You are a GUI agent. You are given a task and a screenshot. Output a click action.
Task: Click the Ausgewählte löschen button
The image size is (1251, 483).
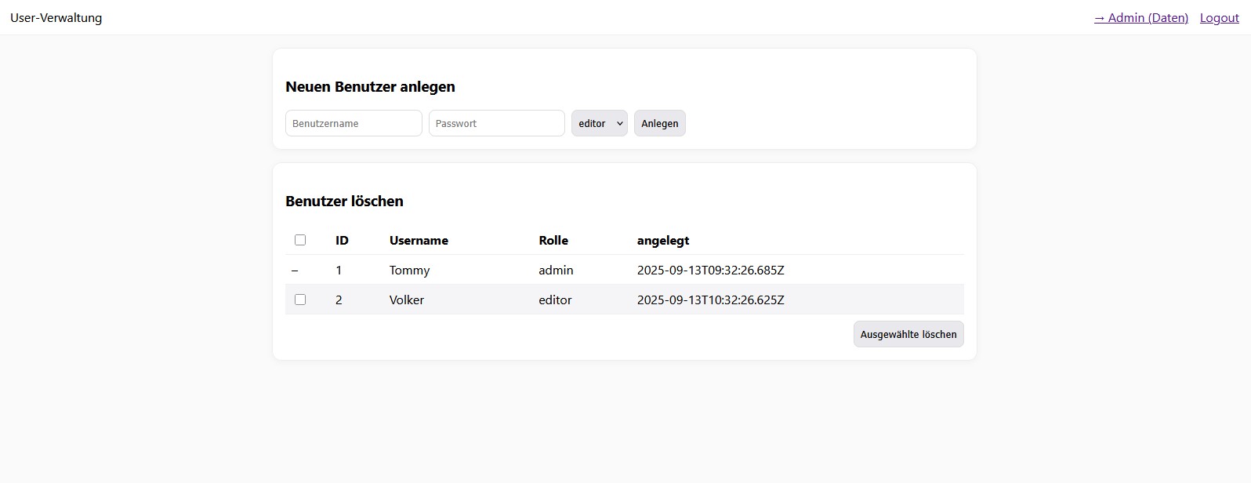coord(908,334)
